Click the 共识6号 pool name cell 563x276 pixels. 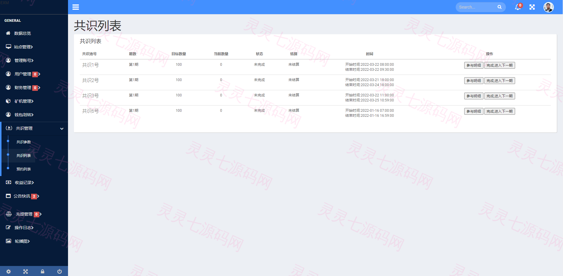click(90, 111)
